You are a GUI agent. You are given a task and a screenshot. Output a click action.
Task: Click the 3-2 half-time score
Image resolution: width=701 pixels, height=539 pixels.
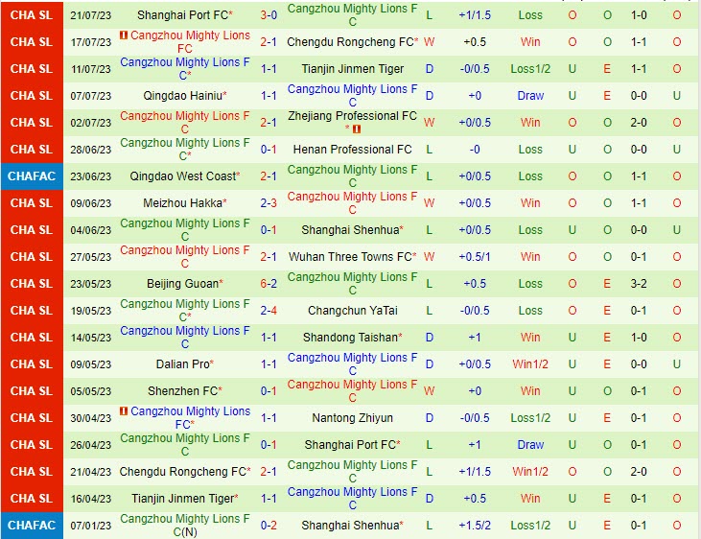click(639, 284)
